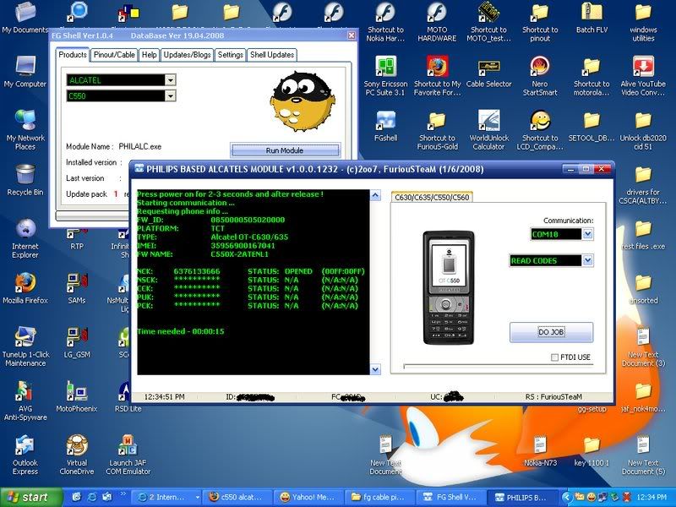Open LG_GSM desktop shortcut
Screen dimensions: 676x507
(77, 342)
